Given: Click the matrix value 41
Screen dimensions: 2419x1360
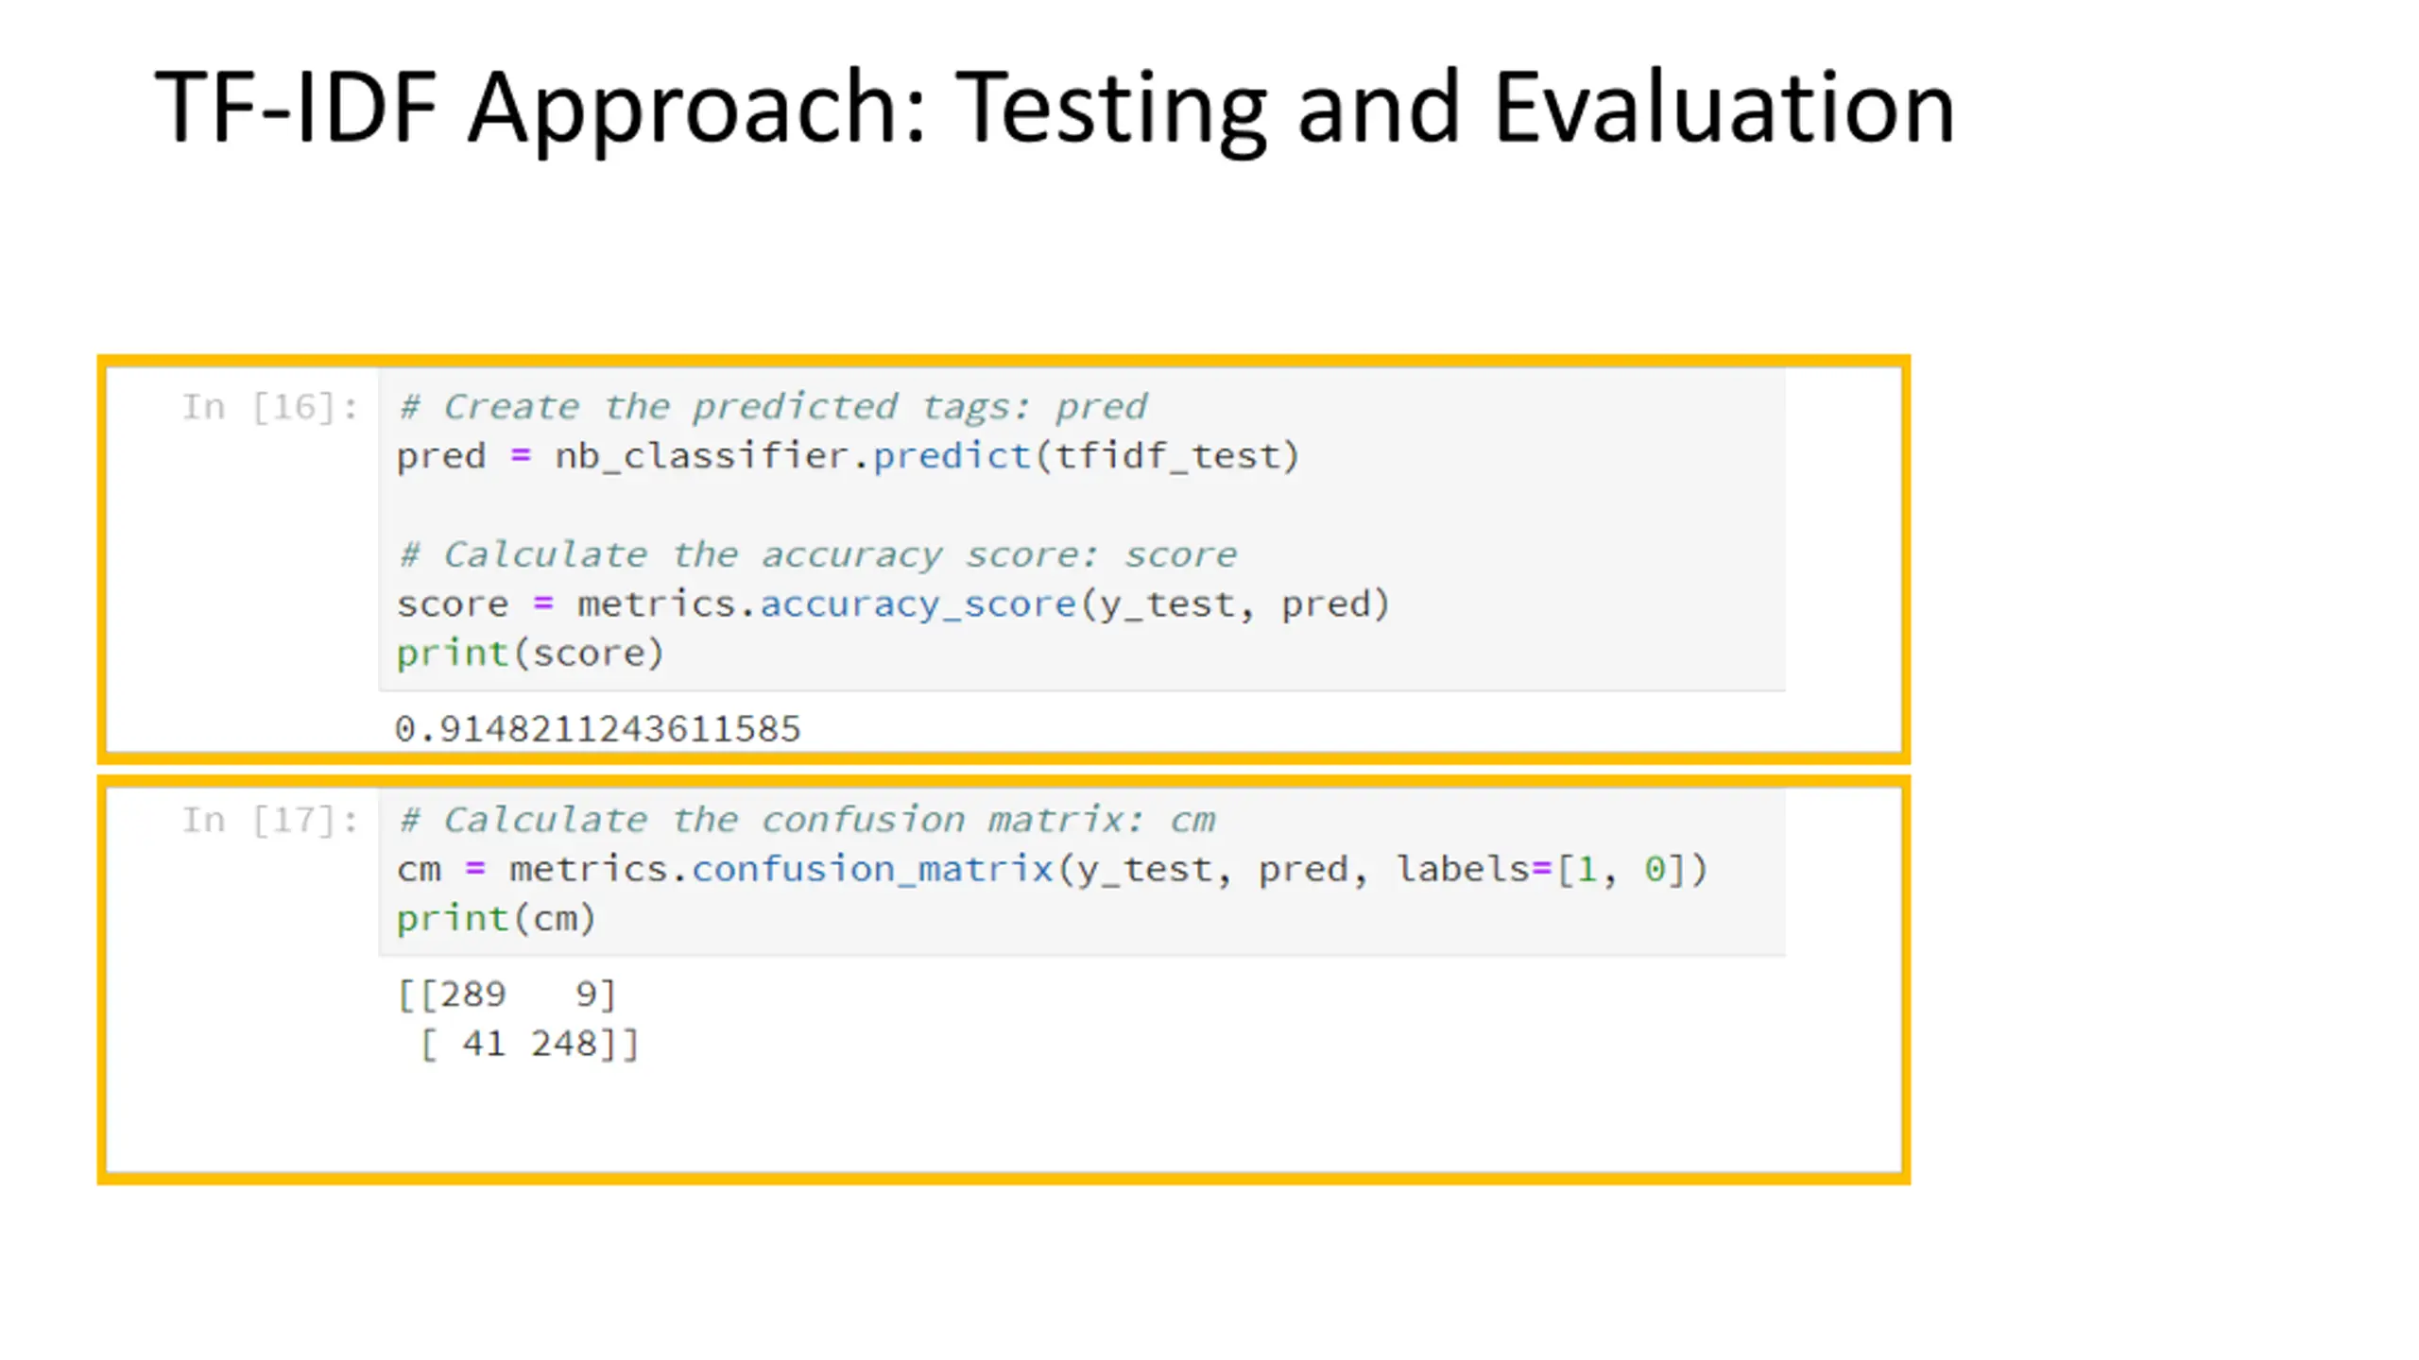Looking at the screenshot, I should pos(484,1045).
